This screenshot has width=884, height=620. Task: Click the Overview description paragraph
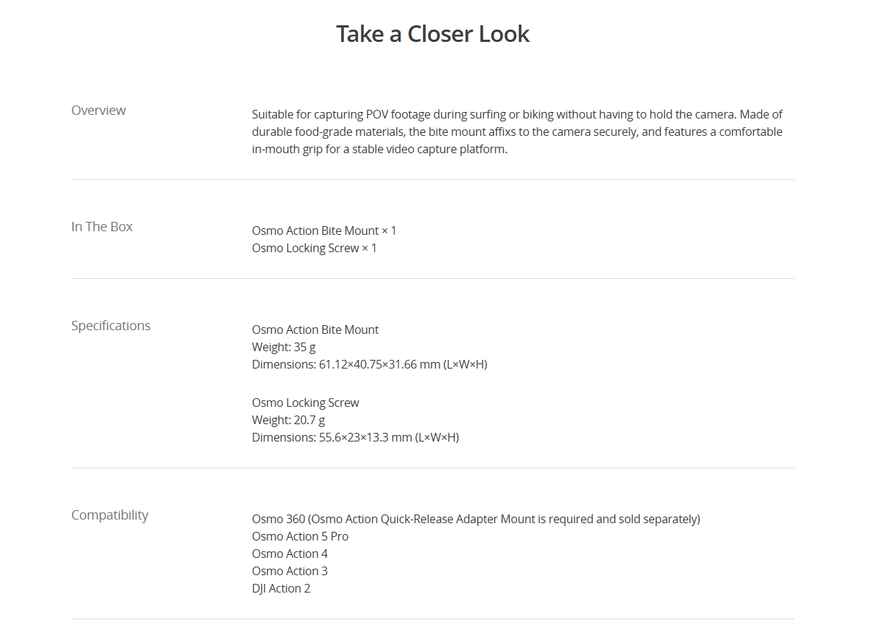518,132
